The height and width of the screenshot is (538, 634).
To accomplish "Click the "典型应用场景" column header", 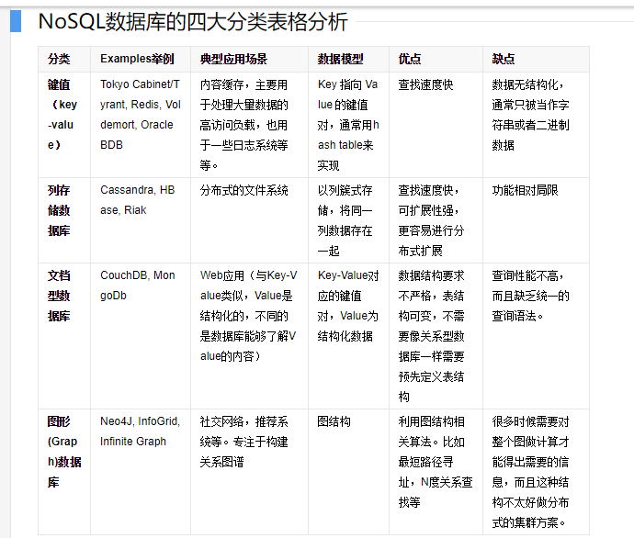I will pos(233,59).
